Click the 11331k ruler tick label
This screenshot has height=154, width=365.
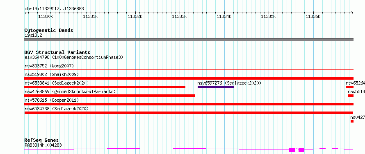click(x=90, y=16)
